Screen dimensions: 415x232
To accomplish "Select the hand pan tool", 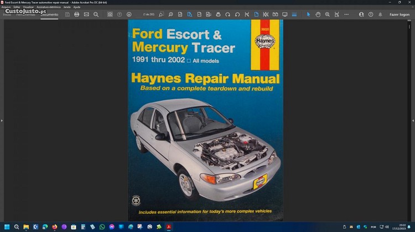I will [x=318, y=14].
